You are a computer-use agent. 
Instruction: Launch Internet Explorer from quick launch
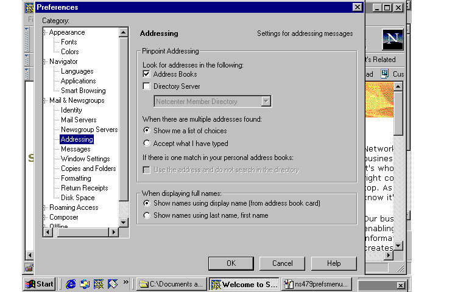pos(71,284)
